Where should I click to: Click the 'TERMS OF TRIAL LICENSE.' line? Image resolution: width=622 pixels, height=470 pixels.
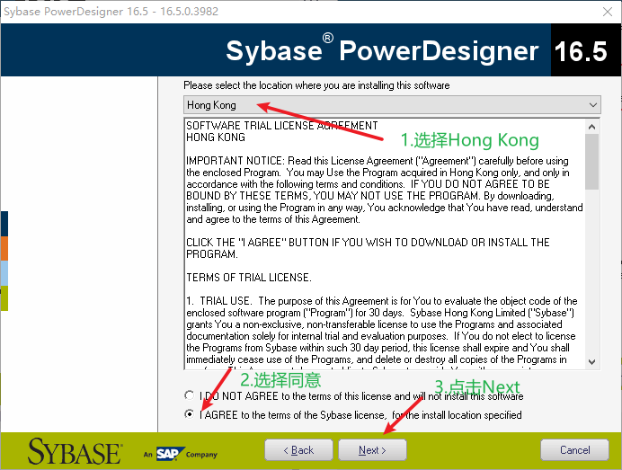coord(249,278)
